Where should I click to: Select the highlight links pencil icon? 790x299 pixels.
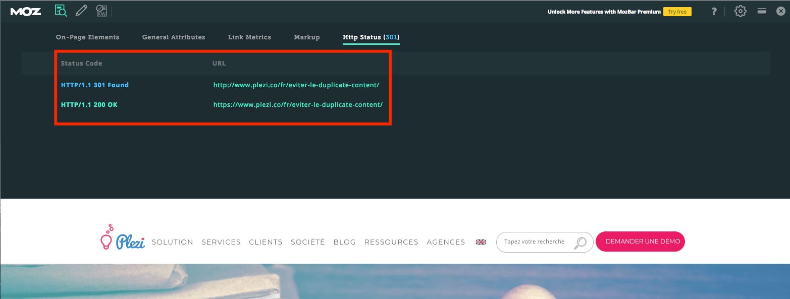click(x=81, y=11)
